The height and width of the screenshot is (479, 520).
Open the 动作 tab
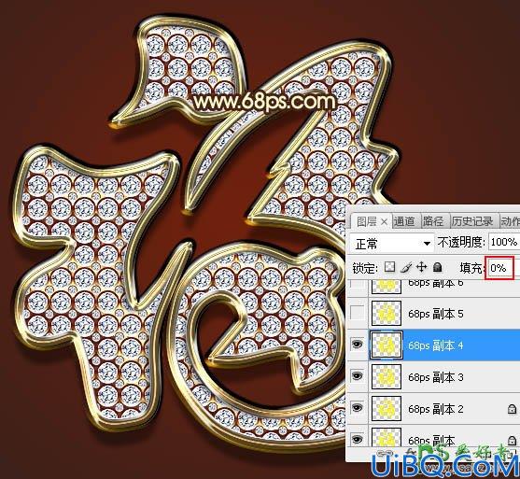(510, 221)
